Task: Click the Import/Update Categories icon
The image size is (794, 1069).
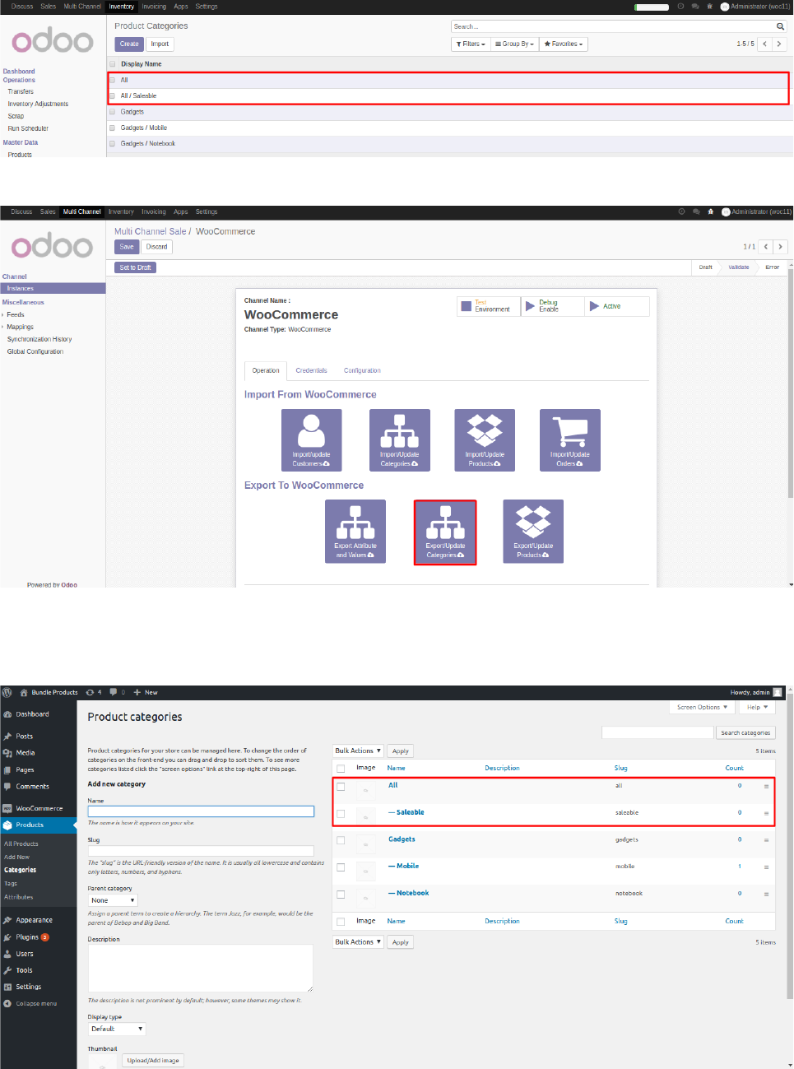Action: (x=399, y=440)
